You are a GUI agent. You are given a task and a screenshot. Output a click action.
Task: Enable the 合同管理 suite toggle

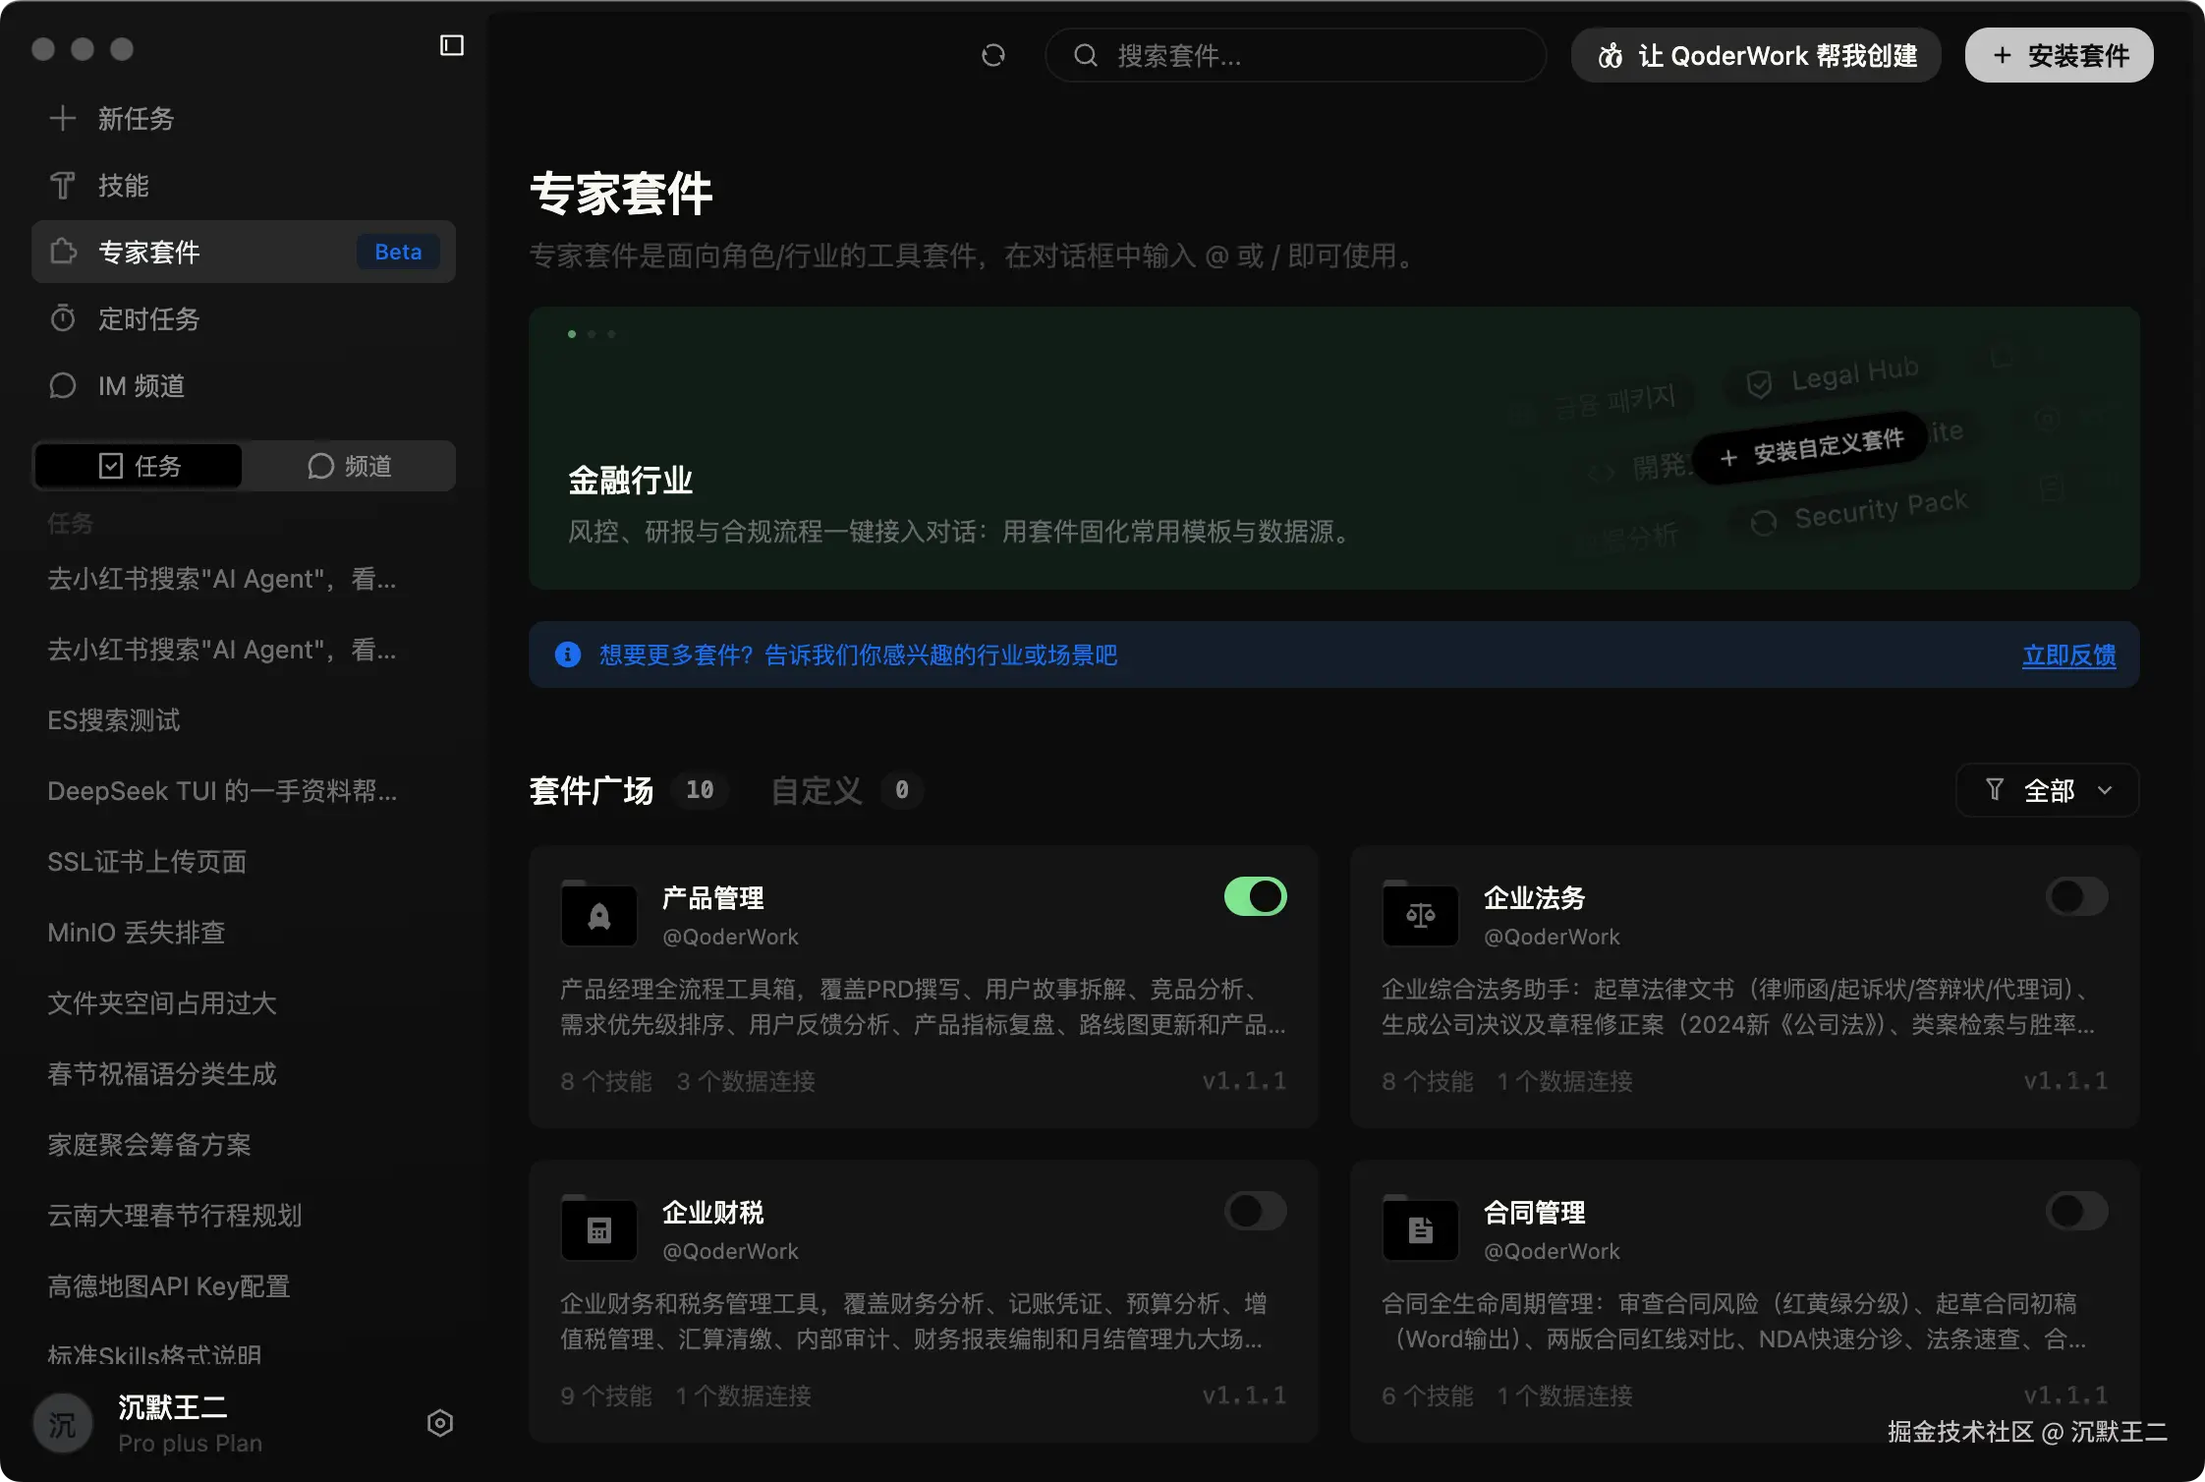(2077, 1211)
